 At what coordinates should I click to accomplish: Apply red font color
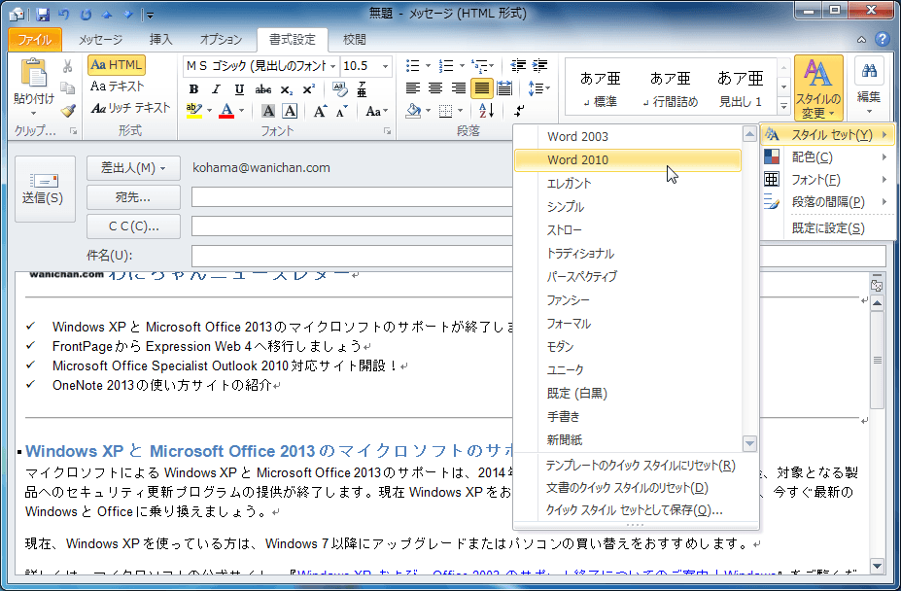tap(227, 111)
